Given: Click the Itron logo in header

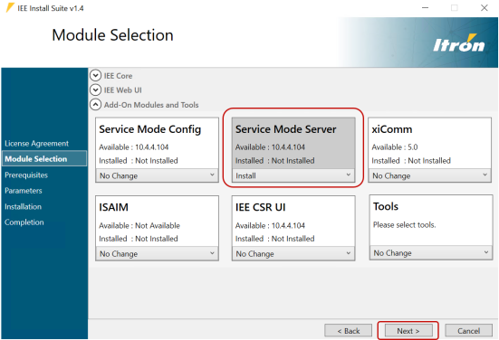Looking at the screenshot, I should 458,43.
